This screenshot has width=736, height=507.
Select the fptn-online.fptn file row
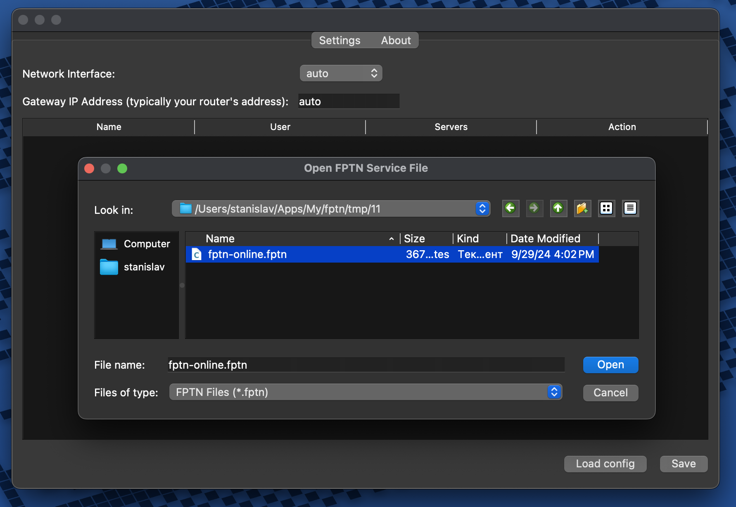coord(392,254)
